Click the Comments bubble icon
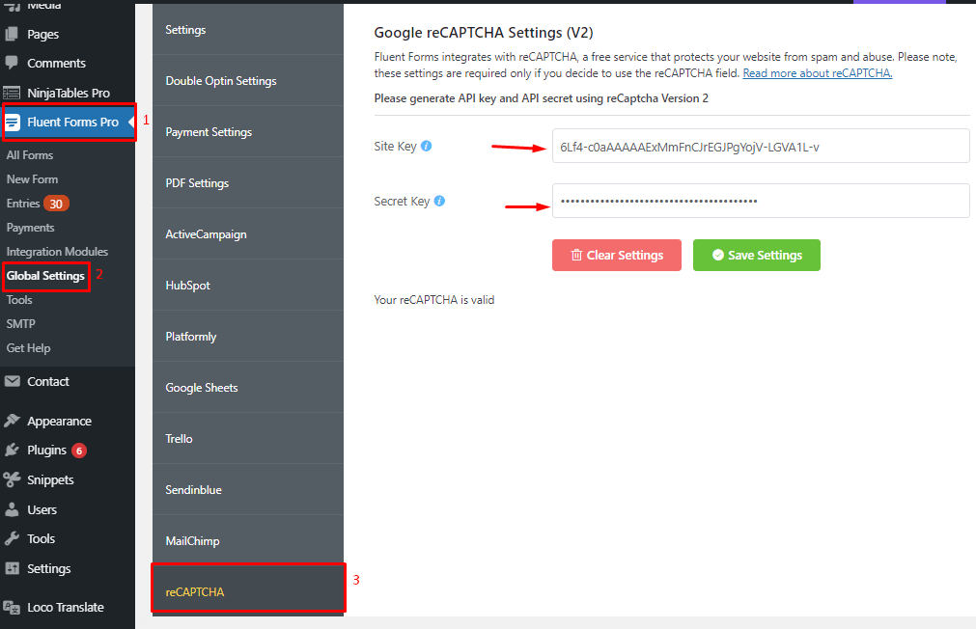 coord(12,63)
